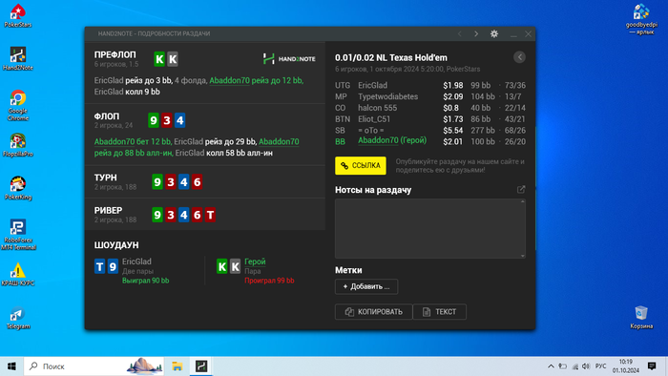
Task: Click the flop 3 card
Action: (167, 120)
